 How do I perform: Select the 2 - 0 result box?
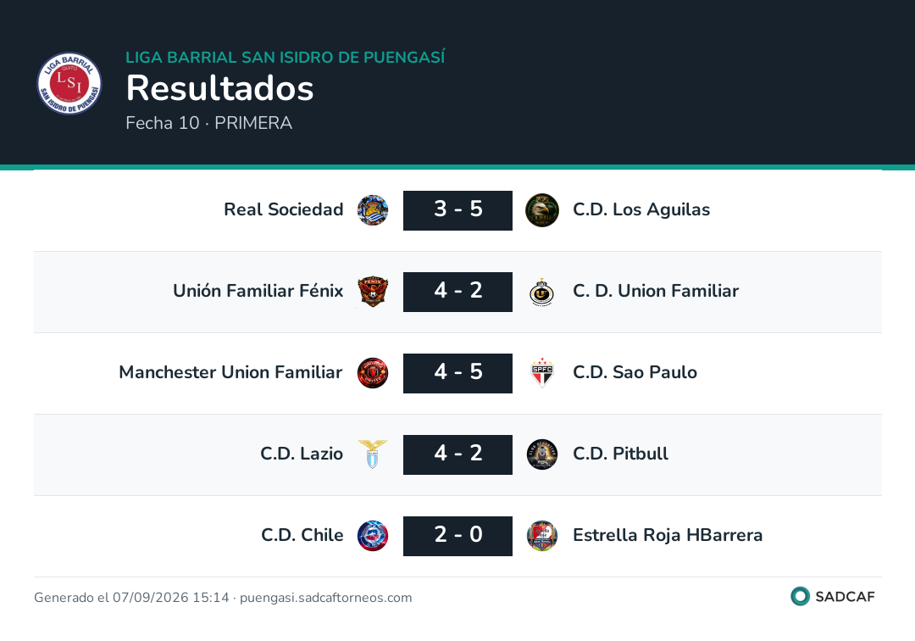tap(458, 536)
